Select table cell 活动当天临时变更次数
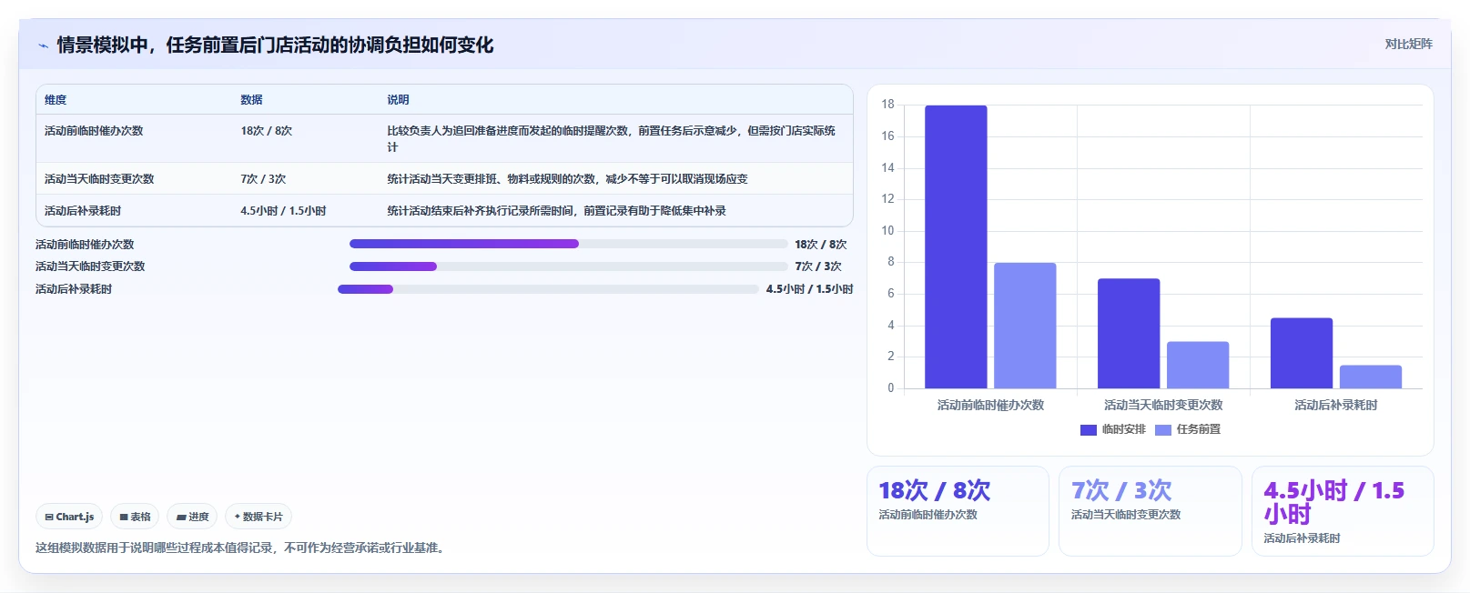This screenshot has height=593, width=1470. point(99,179)
